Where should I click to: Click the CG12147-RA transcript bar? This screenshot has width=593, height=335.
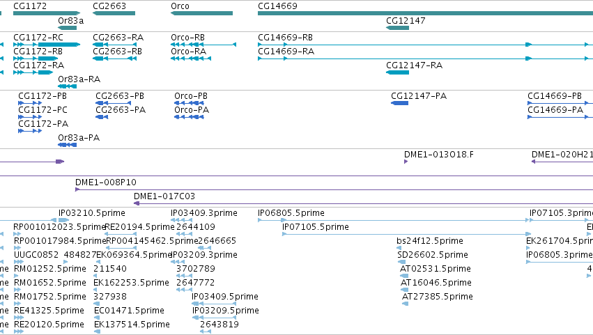(397, 72)
